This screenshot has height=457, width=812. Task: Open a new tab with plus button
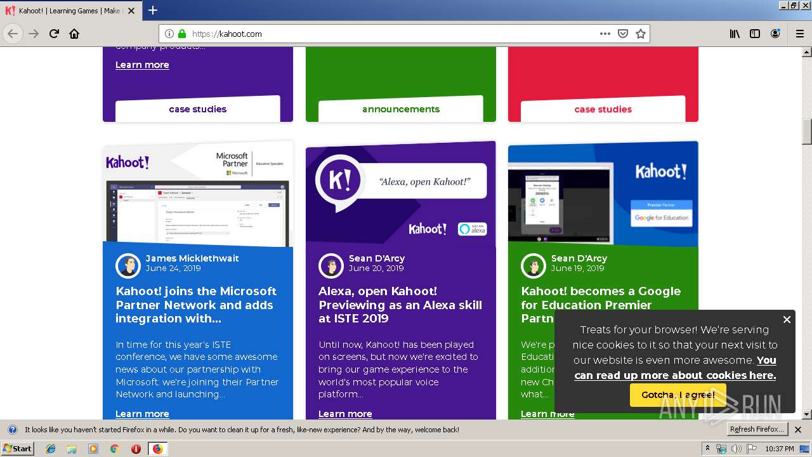click(x=153, y=10)
